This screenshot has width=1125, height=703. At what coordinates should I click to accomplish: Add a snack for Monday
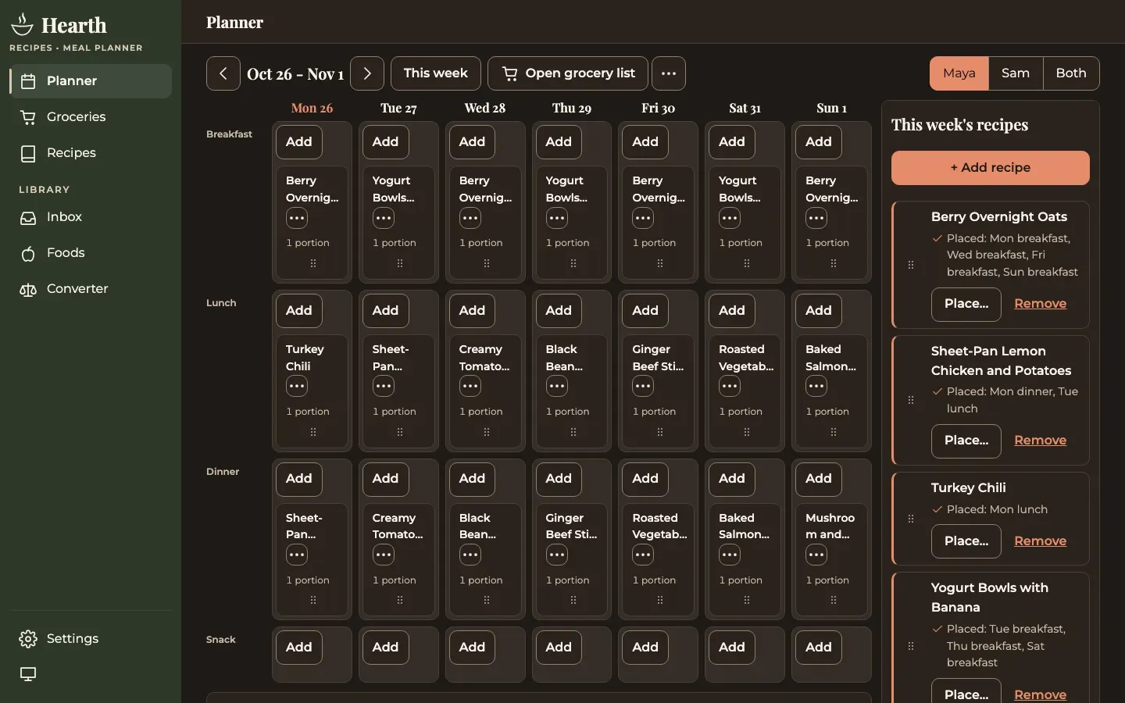pos(299,648)
